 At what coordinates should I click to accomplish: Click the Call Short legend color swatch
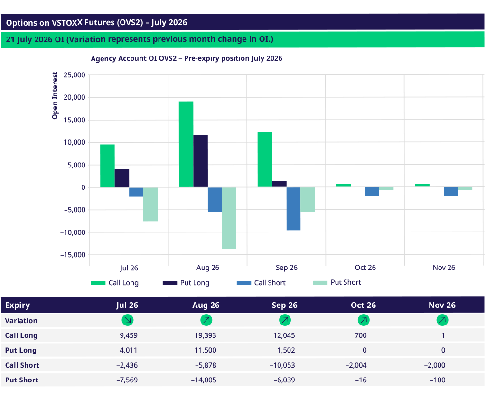pyautogui.click(x=244, y=283)
